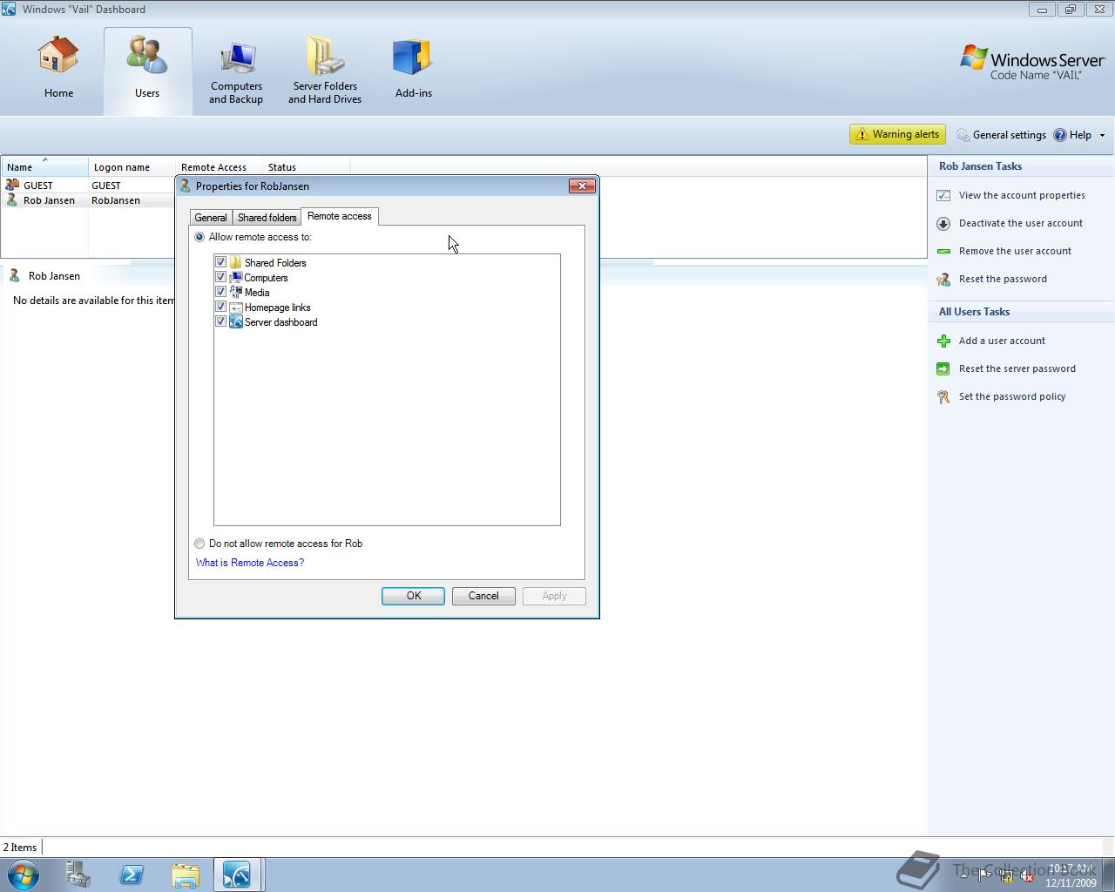Screen dimensions: 1115x892
Task: Uncheck the Shared Folders checkbox
Action: click(220, 262)
